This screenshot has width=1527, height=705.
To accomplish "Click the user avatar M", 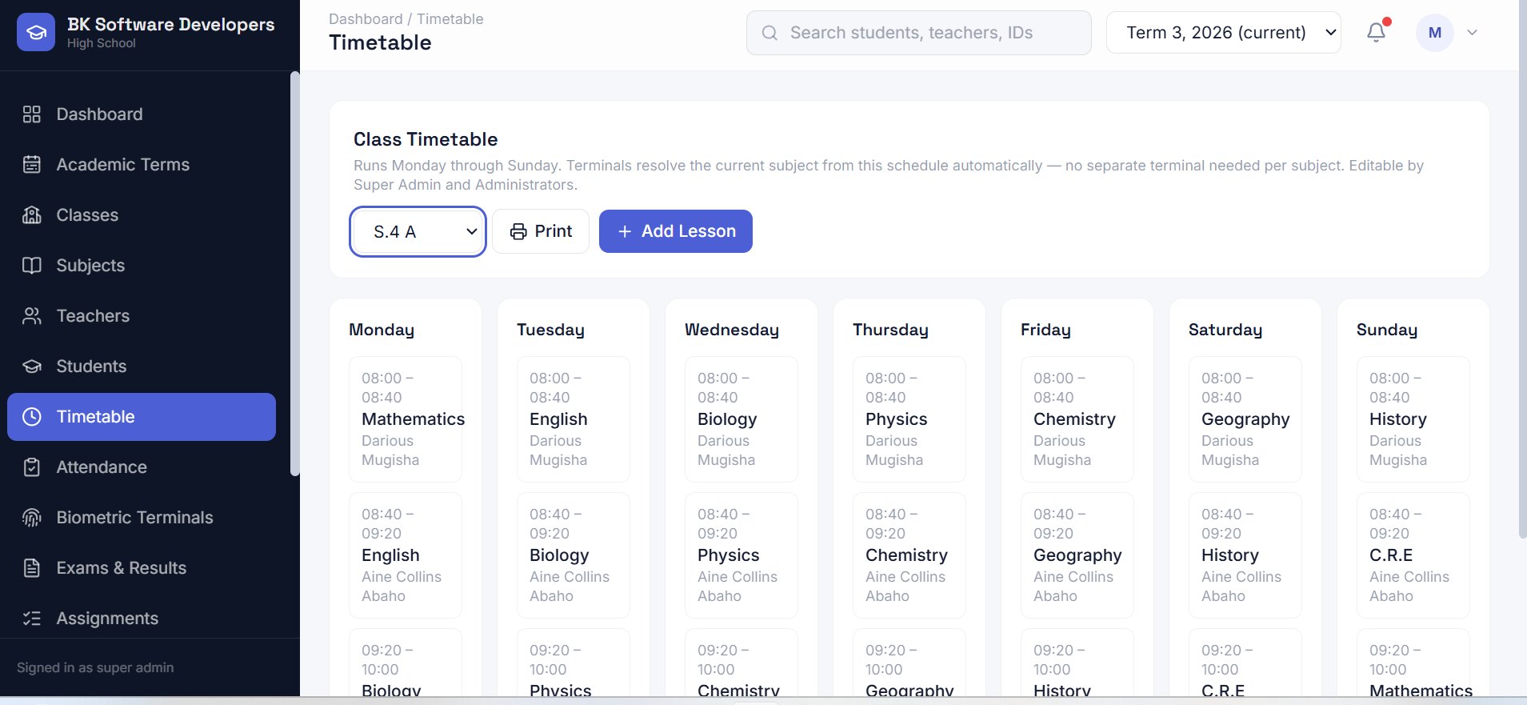I will tap(1435, 33).
